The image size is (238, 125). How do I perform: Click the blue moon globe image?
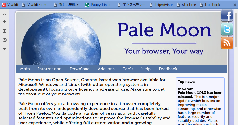[61, 39]
